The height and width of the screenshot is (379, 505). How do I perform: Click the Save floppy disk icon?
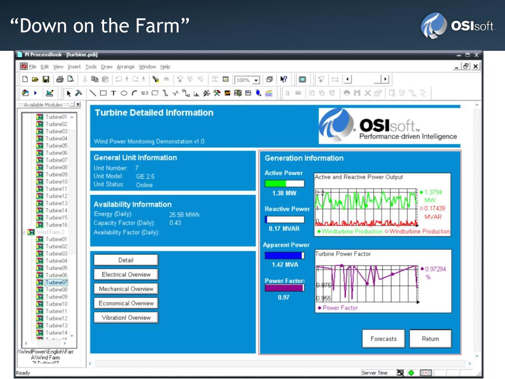(46, 79)
